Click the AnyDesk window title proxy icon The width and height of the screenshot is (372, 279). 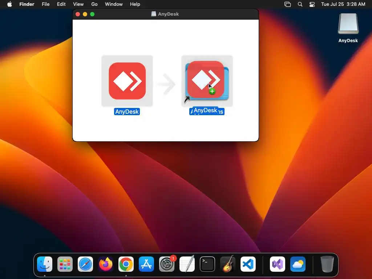coord(154,14)
